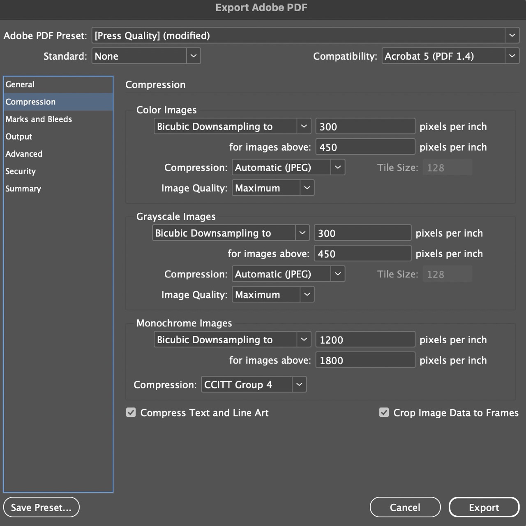Select the General category in sidebar
526x526 pixels.
point(58,84)
